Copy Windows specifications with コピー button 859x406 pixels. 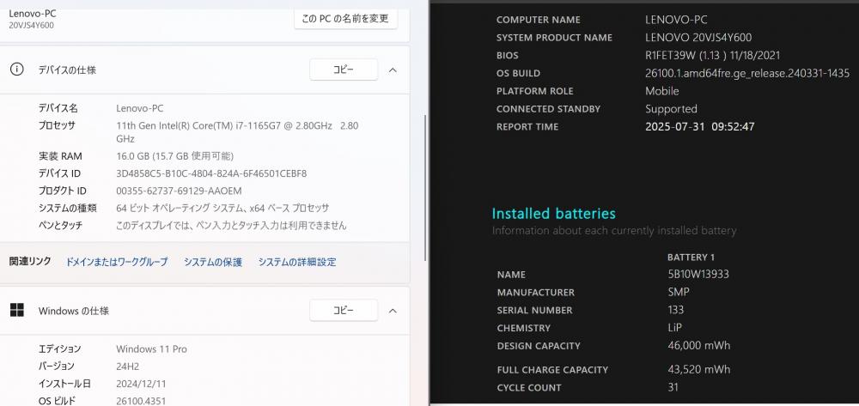pos(344,310)
